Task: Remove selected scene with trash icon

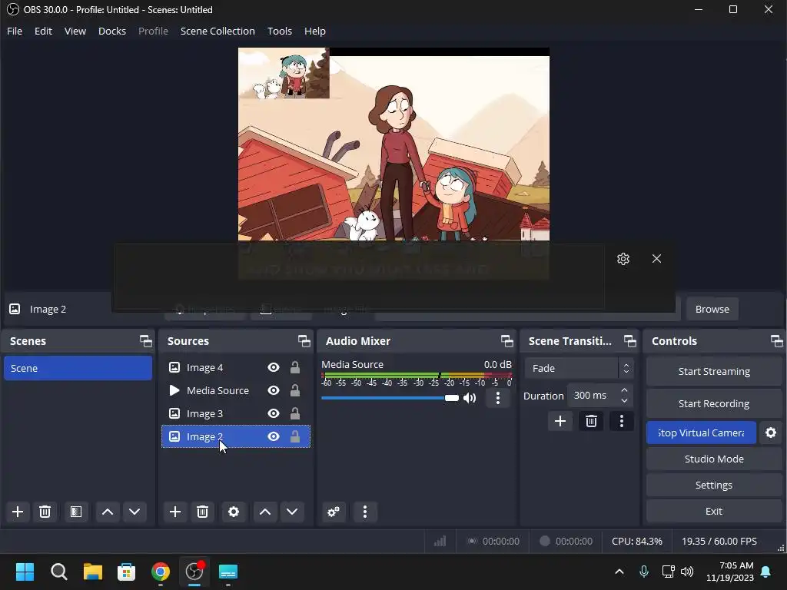Action: (x=45, y=512)
